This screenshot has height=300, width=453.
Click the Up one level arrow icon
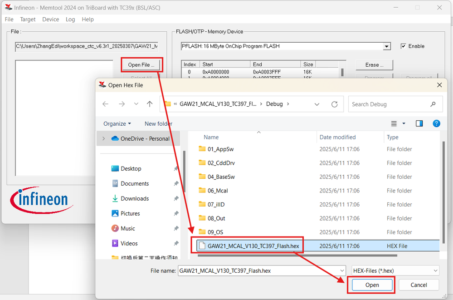tap(150, 104)
